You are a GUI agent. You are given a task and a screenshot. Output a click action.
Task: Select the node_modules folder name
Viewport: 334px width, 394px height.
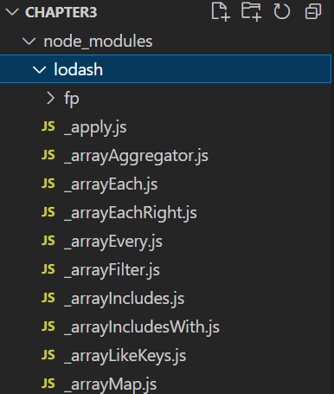point(98,42)
